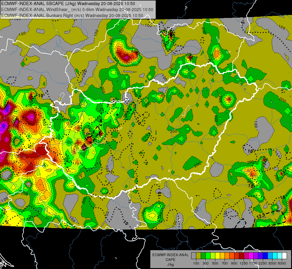The height and width of the screenshot is (269, 292).
Task: Click the 900 CAPE contour label
Action: 31,125
